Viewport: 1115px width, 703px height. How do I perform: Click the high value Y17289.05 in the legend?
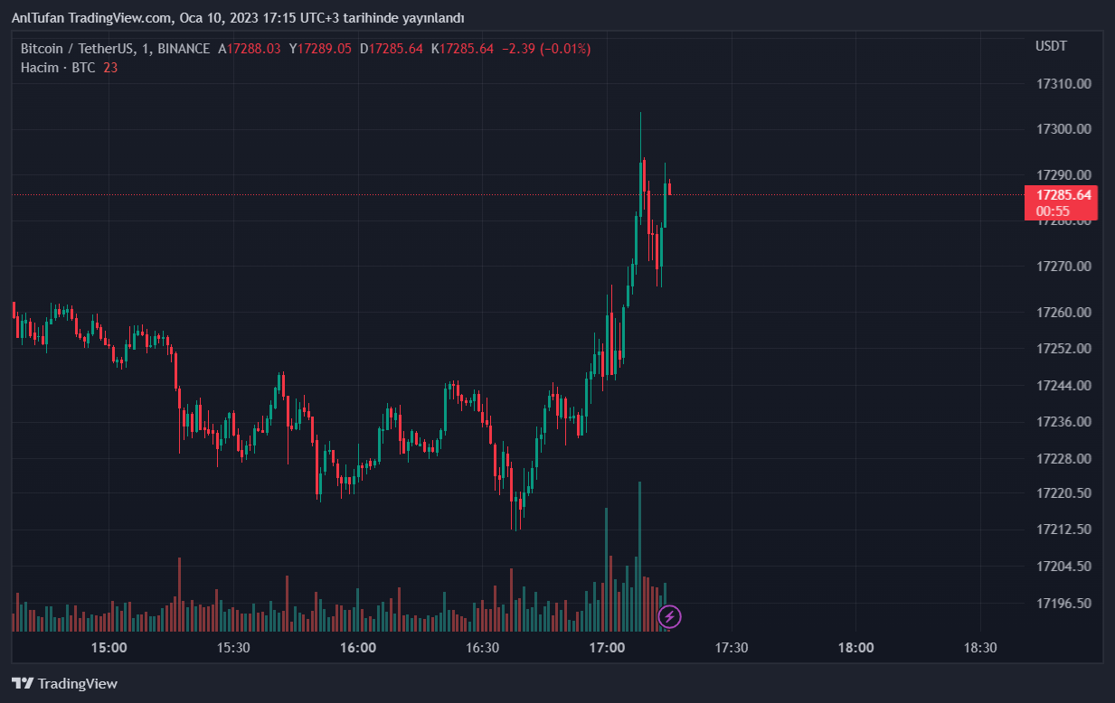[x=320, y=49]
